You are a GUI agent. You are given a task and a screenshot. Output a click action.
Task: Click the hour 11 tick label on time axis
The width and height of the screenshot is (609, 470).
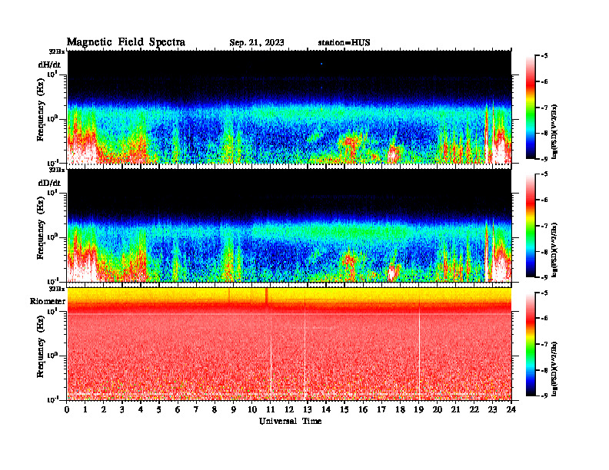271,409
